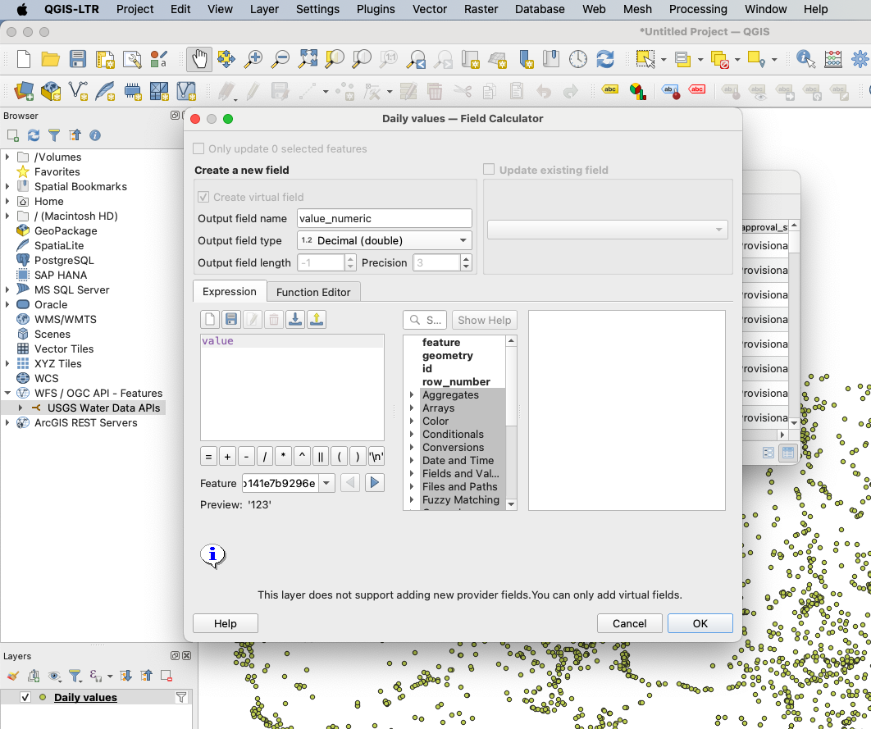
Task: Collapse the WFS / OGC API - Features node
Action: (7, 393)
